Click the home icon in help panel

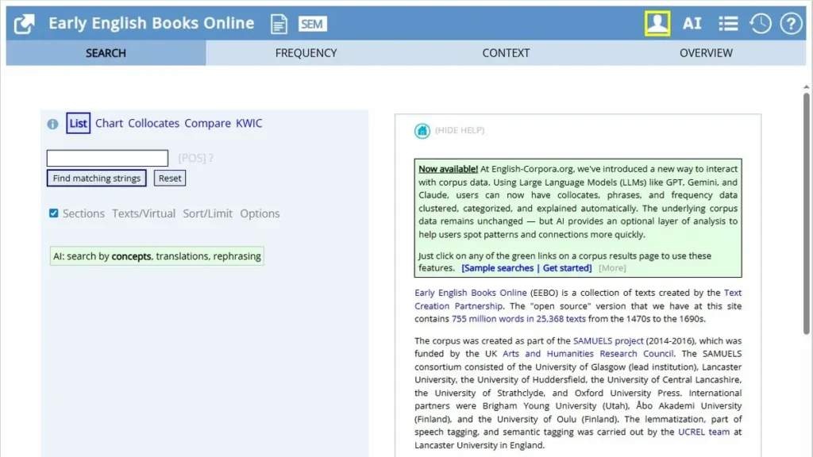pos(422,131)
